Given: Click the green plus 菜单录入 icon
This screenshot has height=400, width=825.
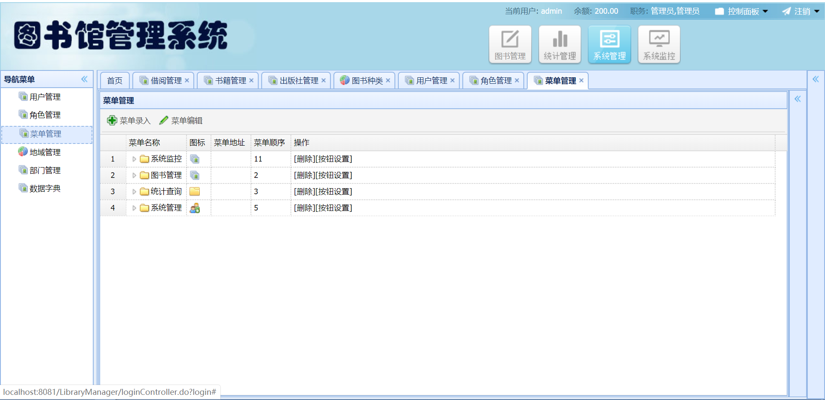Looking at the screenshot, I should pyautogui.click(x=112, y=120).
